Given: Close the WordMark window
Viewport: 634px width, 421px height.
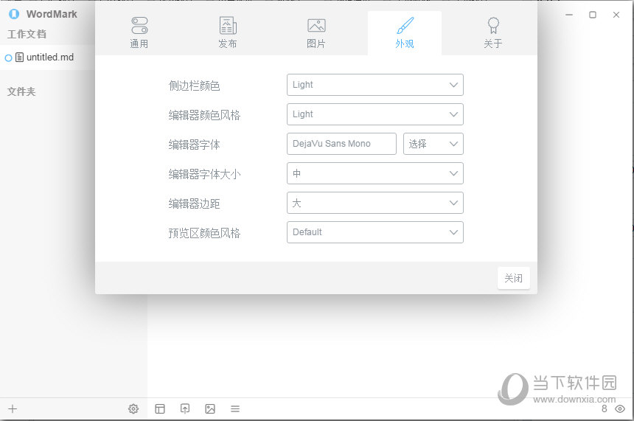Looking at the screenshot, I should point(616,15).
